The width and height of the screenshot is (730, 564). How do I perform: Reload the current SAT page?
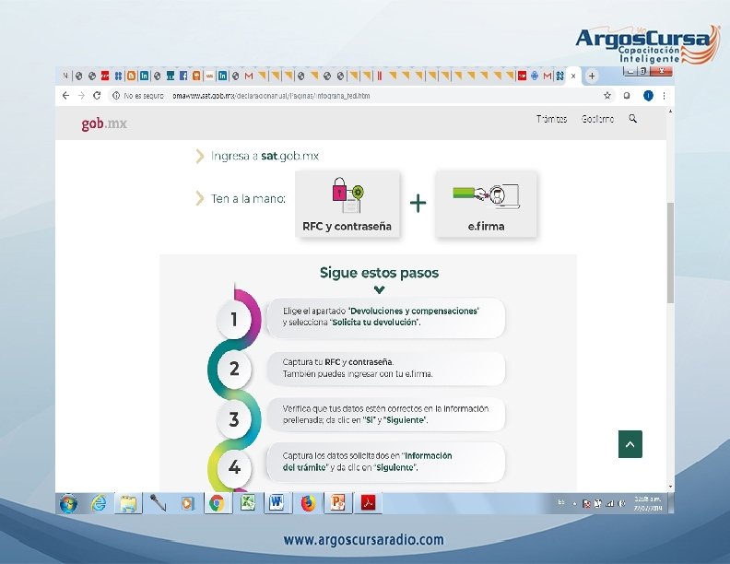coord(97,96)
